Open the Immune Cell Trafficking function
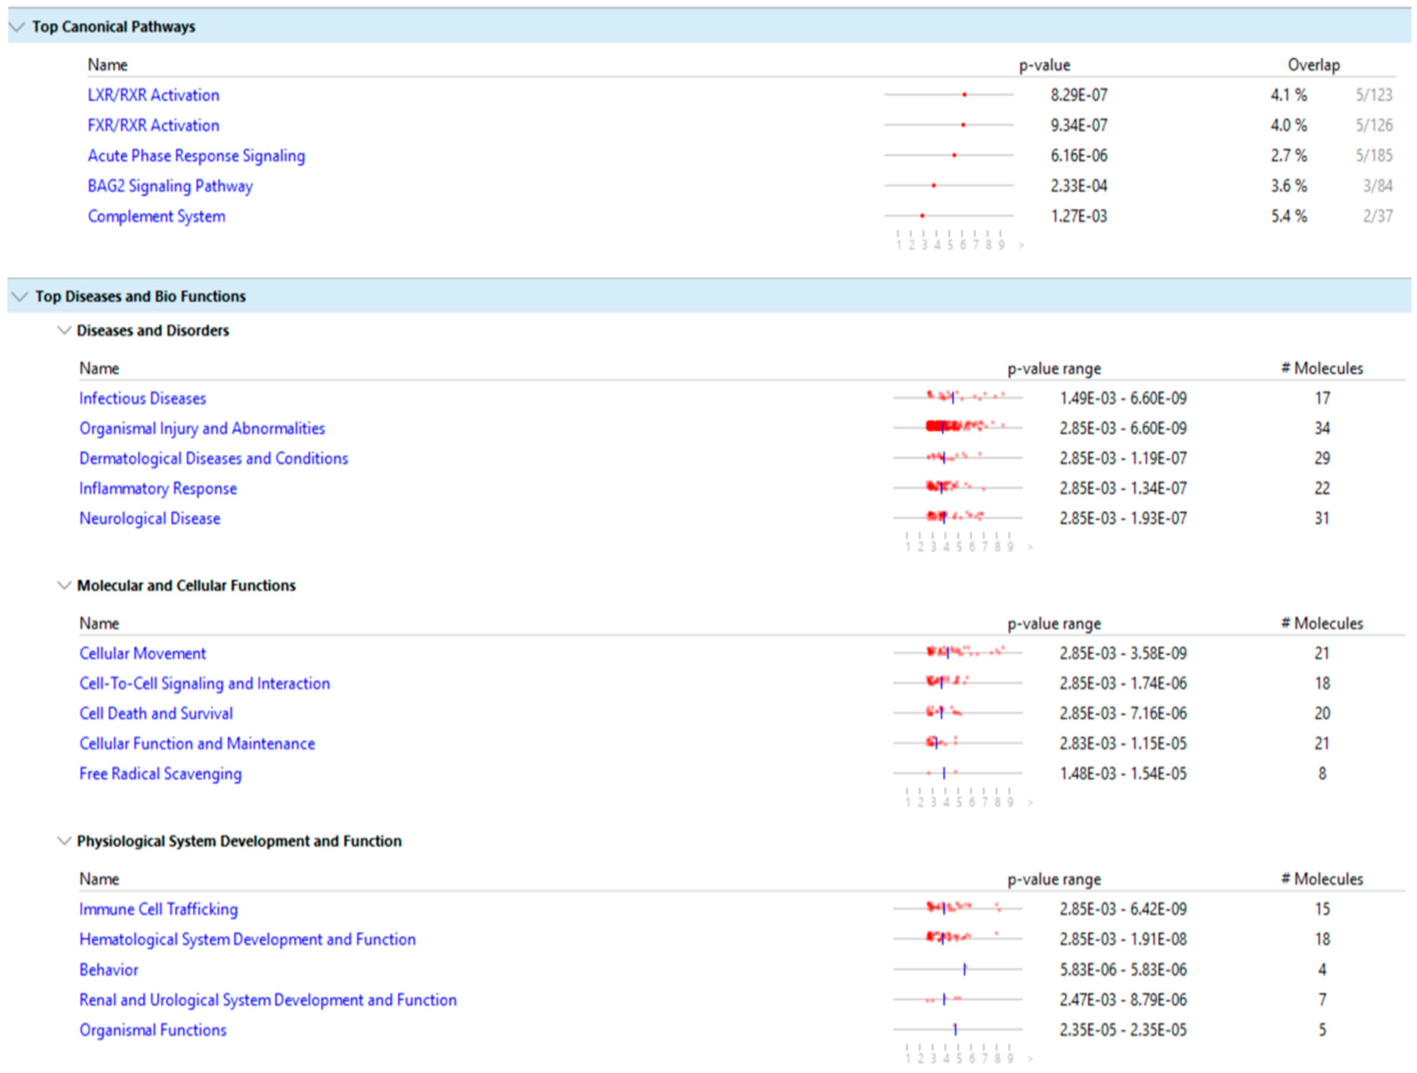The image size is (1417, 1073). click(x=158, y=909)
